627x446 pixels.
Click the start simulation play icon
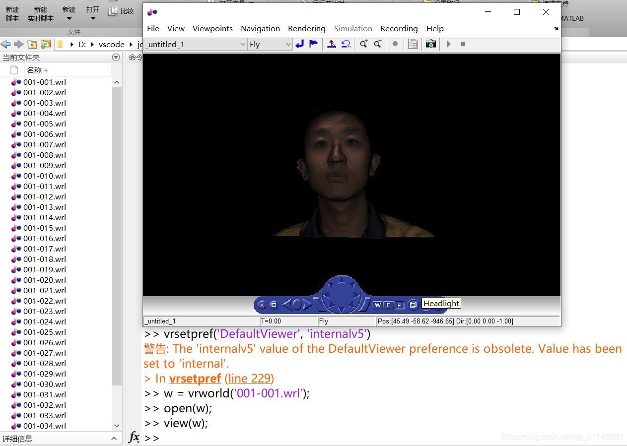pos(449,44)
